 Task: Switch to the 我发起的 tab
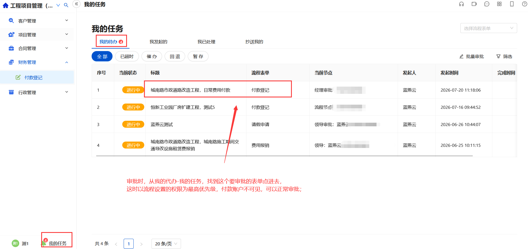[x=158, y=42]
